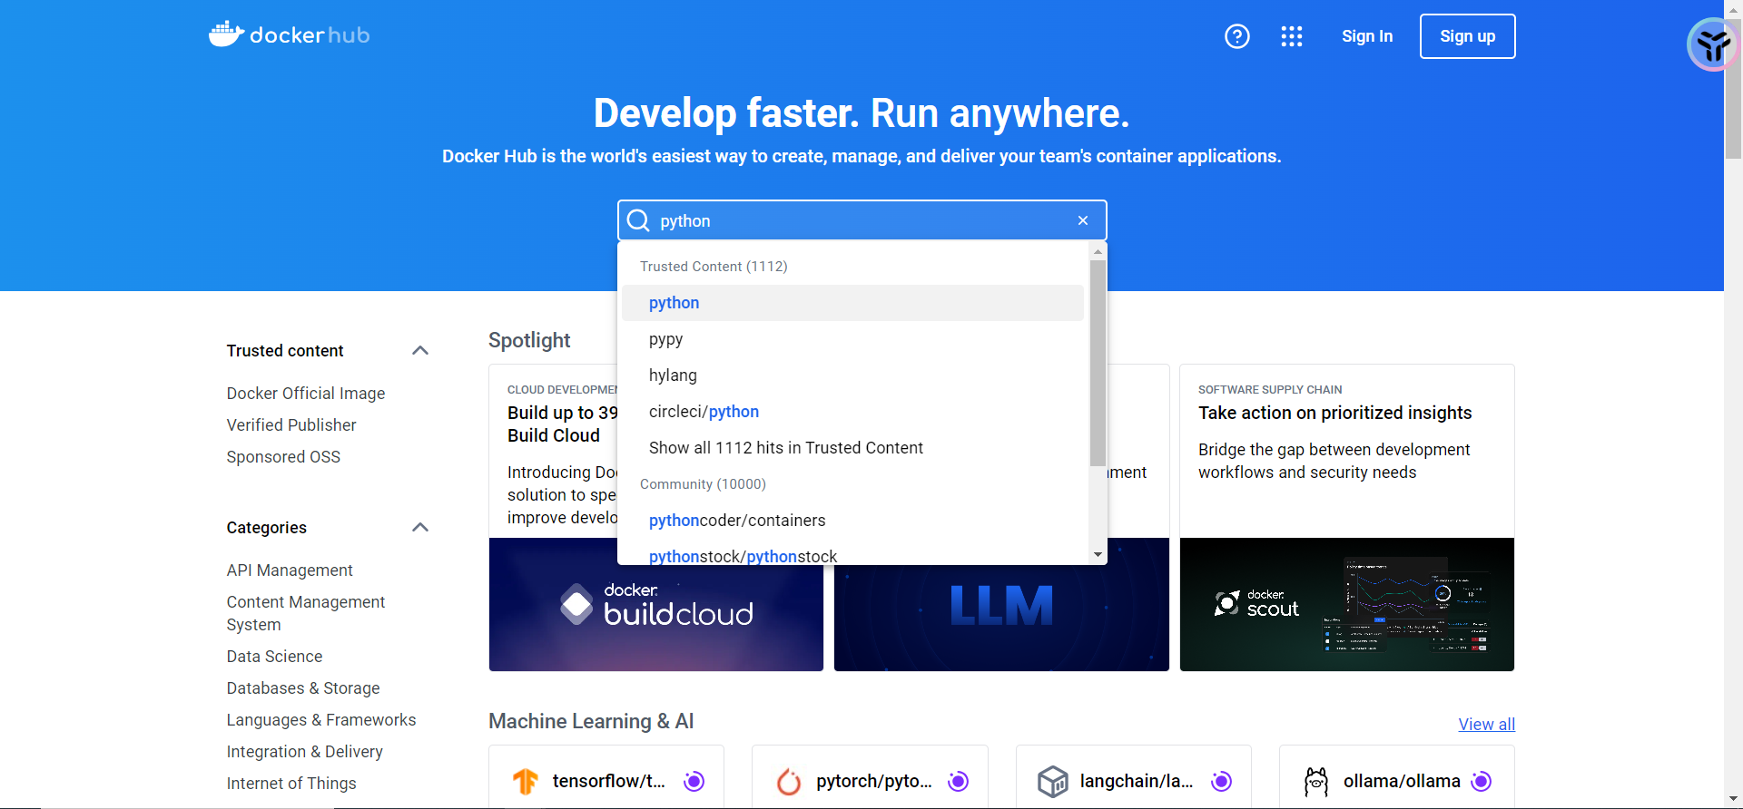Open the ollama/ollama repository card

point(1397,777)
